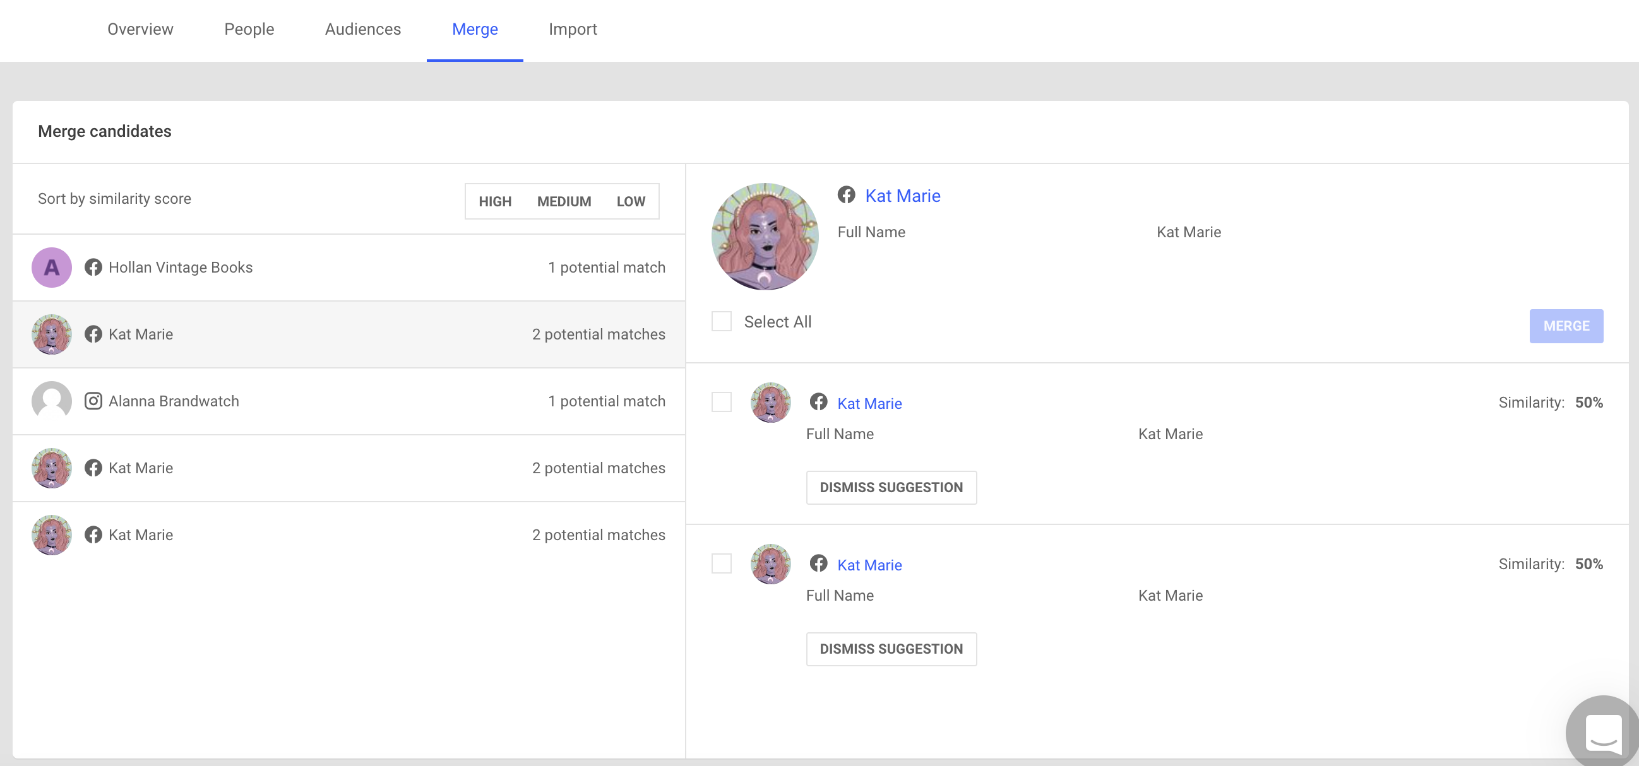This screenshot has width=1639, height=766.
Task: Switch to the People tab
Action: [x=249, y=29]
